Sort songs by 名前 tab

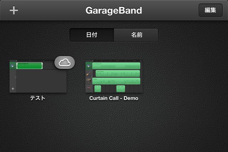136,35
